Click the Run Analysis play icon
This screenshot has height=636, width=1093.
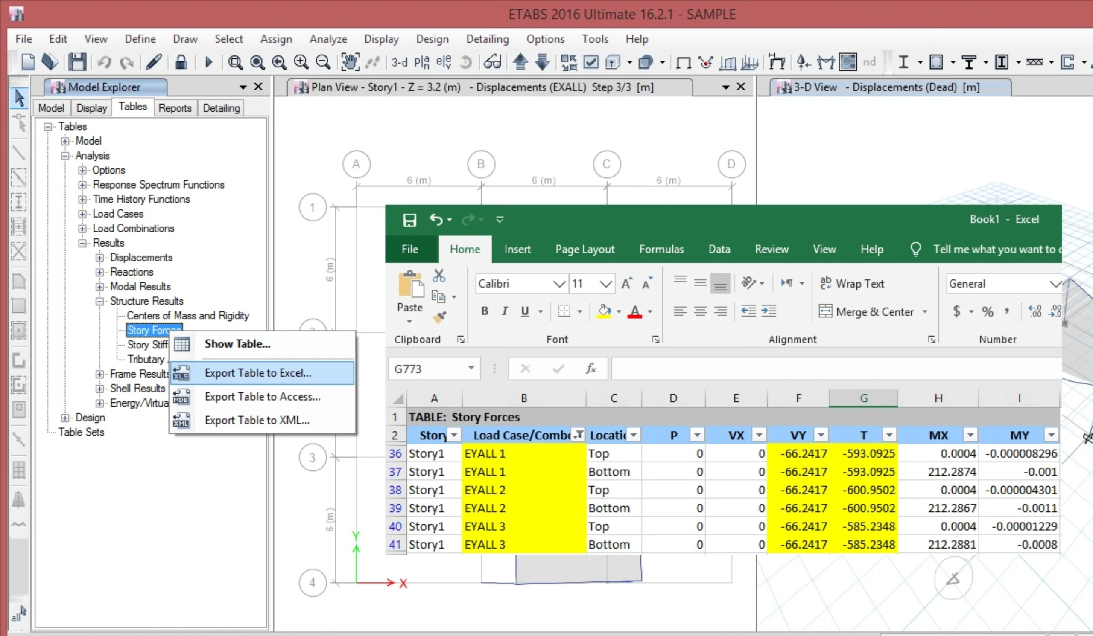[209, 62]
